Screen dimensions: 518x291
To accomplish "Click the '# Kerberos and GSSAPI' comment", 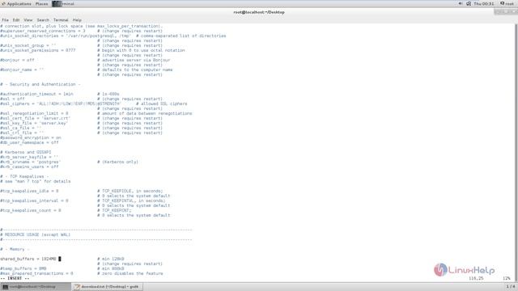I will (x=25, y=152).
